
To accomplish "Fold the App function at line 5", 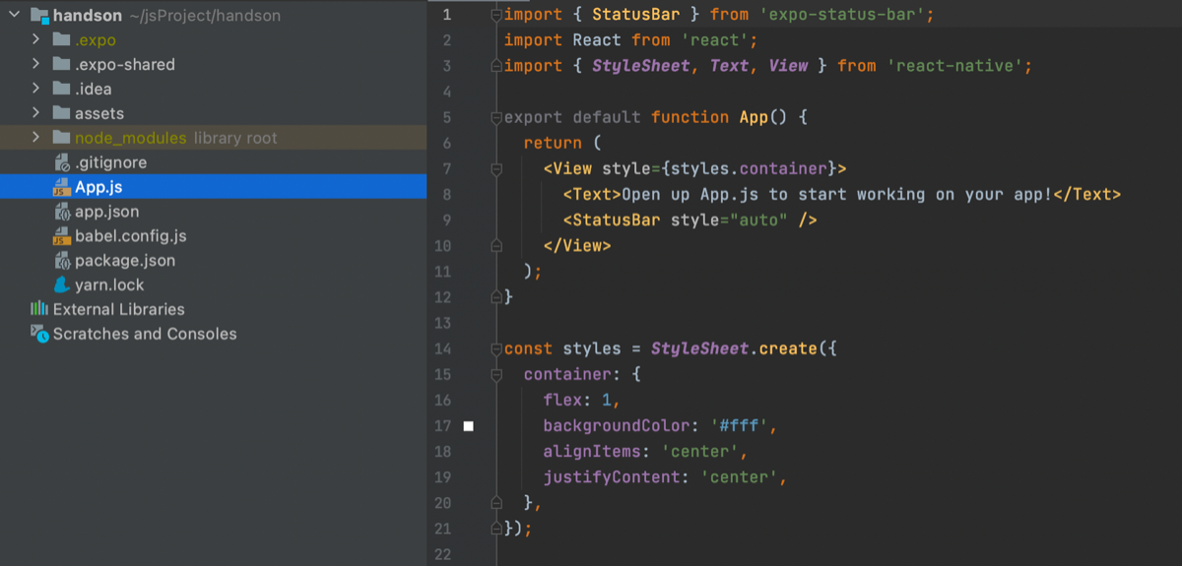I will (x=496, y=117).
